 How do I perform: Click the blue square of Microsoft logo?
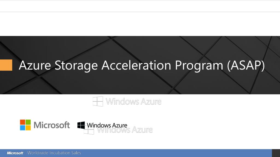[x=22, y=128]
